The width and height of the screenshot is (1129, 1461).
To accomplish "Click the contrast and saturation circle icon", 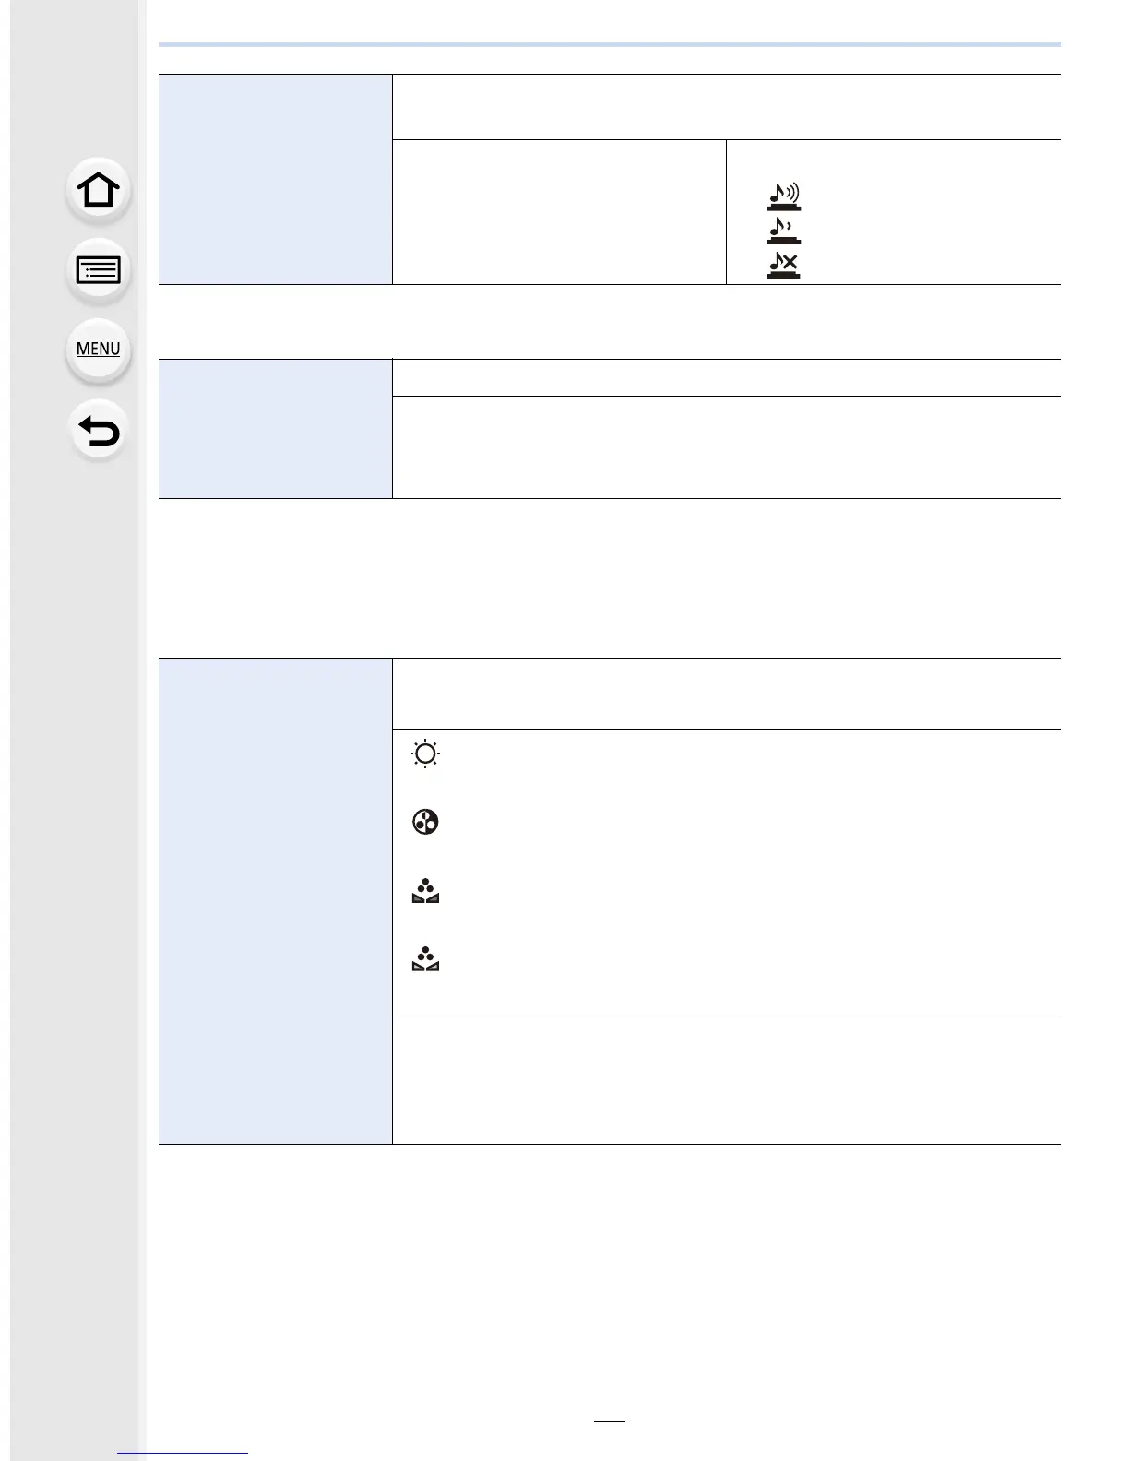I will (x=425, y=822).
